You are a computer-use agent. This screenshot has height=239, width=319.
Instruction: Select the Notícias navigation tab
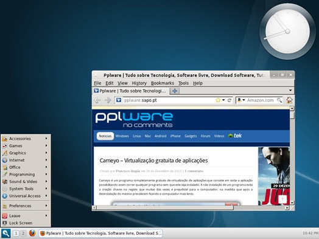coord(105,136)
